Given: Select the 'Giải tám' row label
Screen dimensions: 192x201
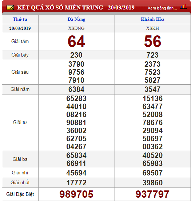Looking at the screenshot, I should click(x=20, y=42).
